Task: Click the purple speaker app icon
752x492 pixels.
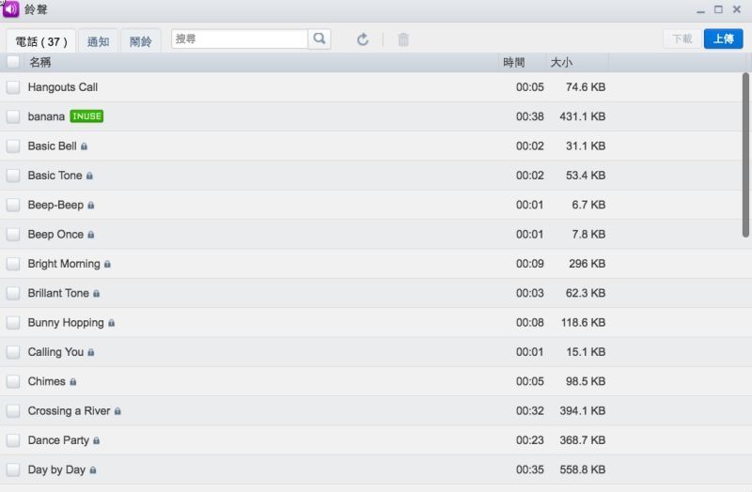Action: (11, 9)
